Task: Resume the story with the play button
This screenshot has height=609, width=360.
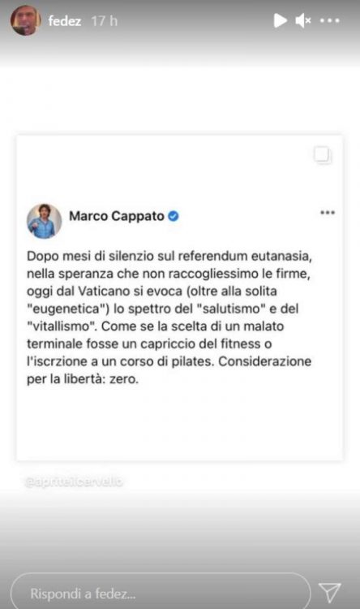Action: click(280, 20)
